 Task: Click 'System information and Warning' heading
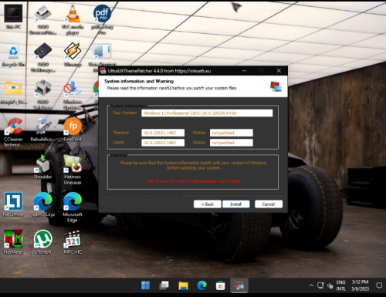[x=139, y=81]
